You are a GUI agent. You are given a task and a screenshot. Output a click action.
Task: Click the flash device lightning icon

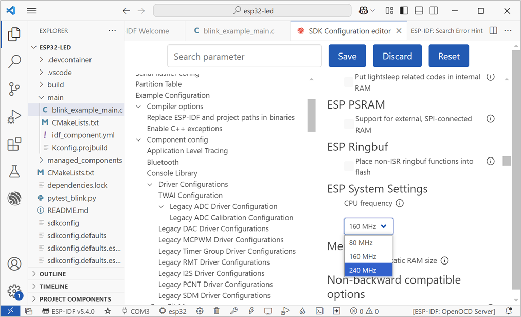[251, 311]
